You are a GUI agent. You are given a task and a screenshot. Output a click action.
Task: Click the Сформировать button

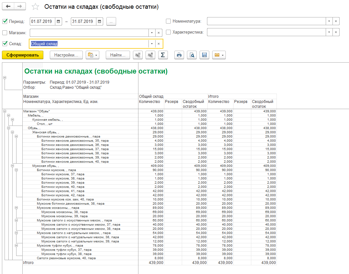tap(23, 55)
